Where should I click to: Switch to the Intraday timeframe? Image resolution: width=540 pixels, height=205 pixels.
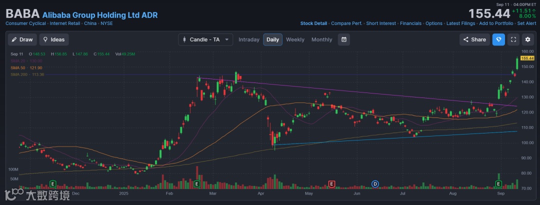pyautogui.click(x=249, y=39)
